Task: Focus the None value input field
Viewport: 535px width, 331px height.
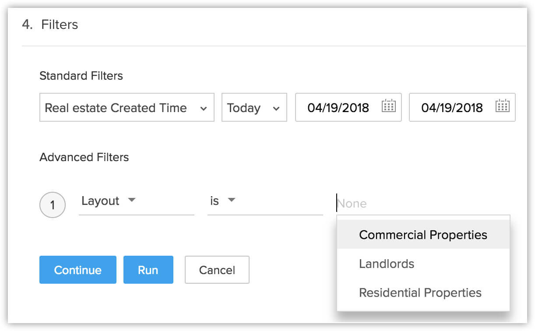Action: click(423, 203)
